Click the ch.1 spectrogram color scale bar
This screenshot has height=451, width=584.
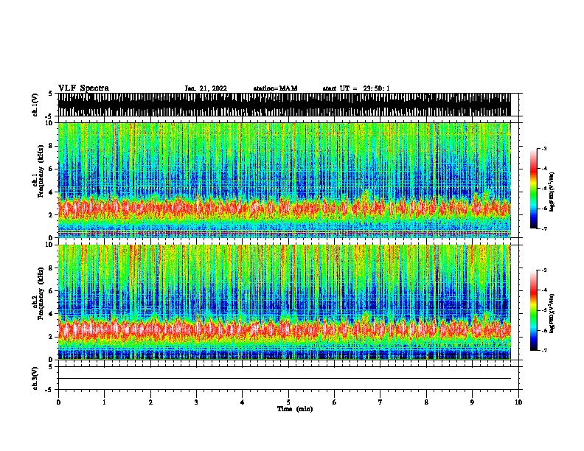pos(533,189)
